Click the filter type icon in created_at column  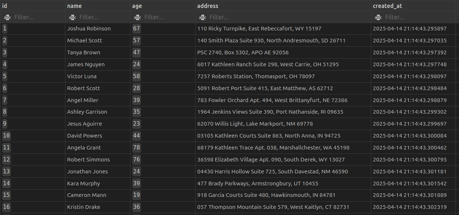coord(378,17)
